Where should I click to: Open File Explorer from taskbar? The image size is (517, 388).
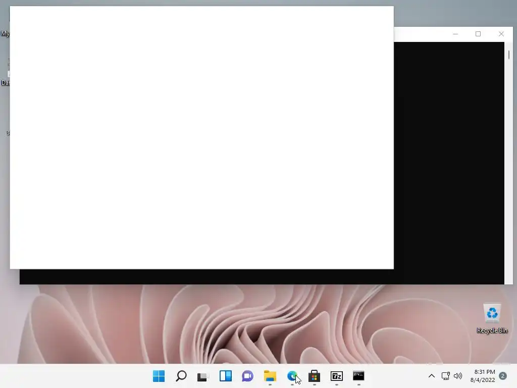(270, 376)
